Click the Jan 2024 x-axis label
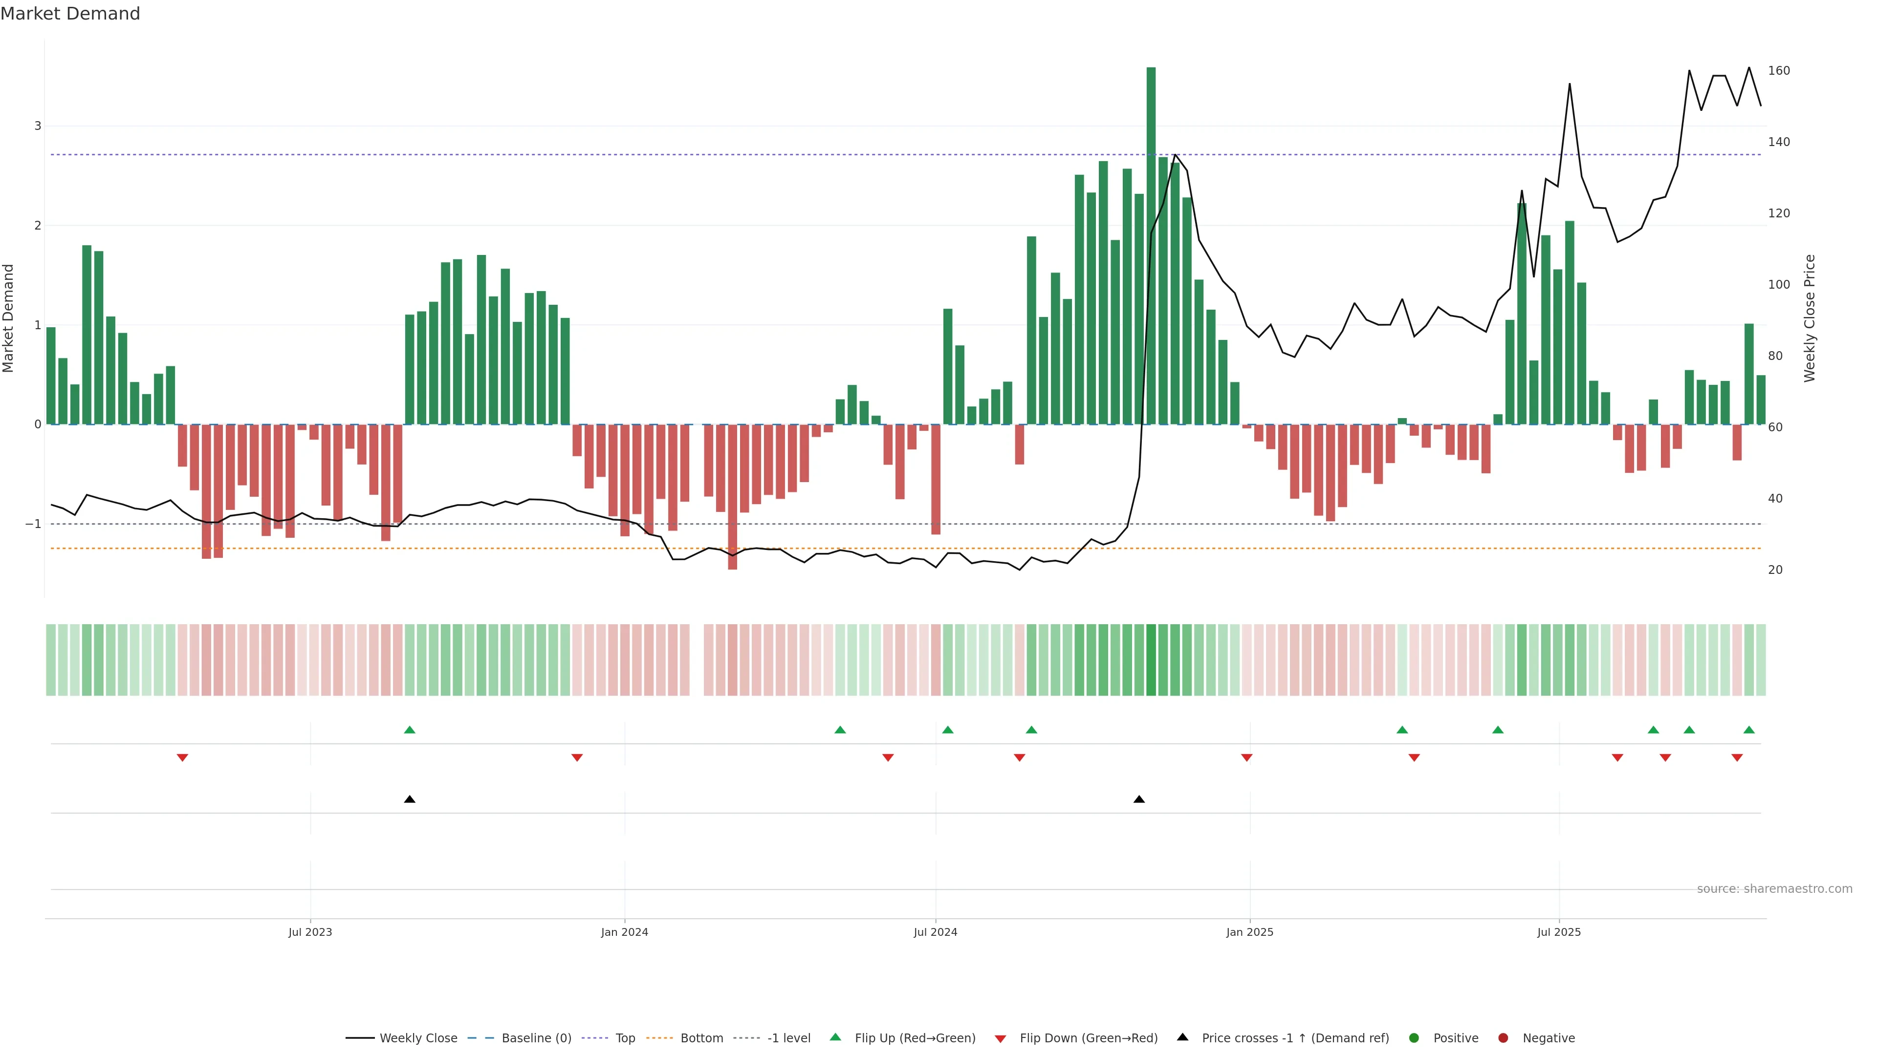Viewport: 1877px width, 1055px height. (625, 932)
